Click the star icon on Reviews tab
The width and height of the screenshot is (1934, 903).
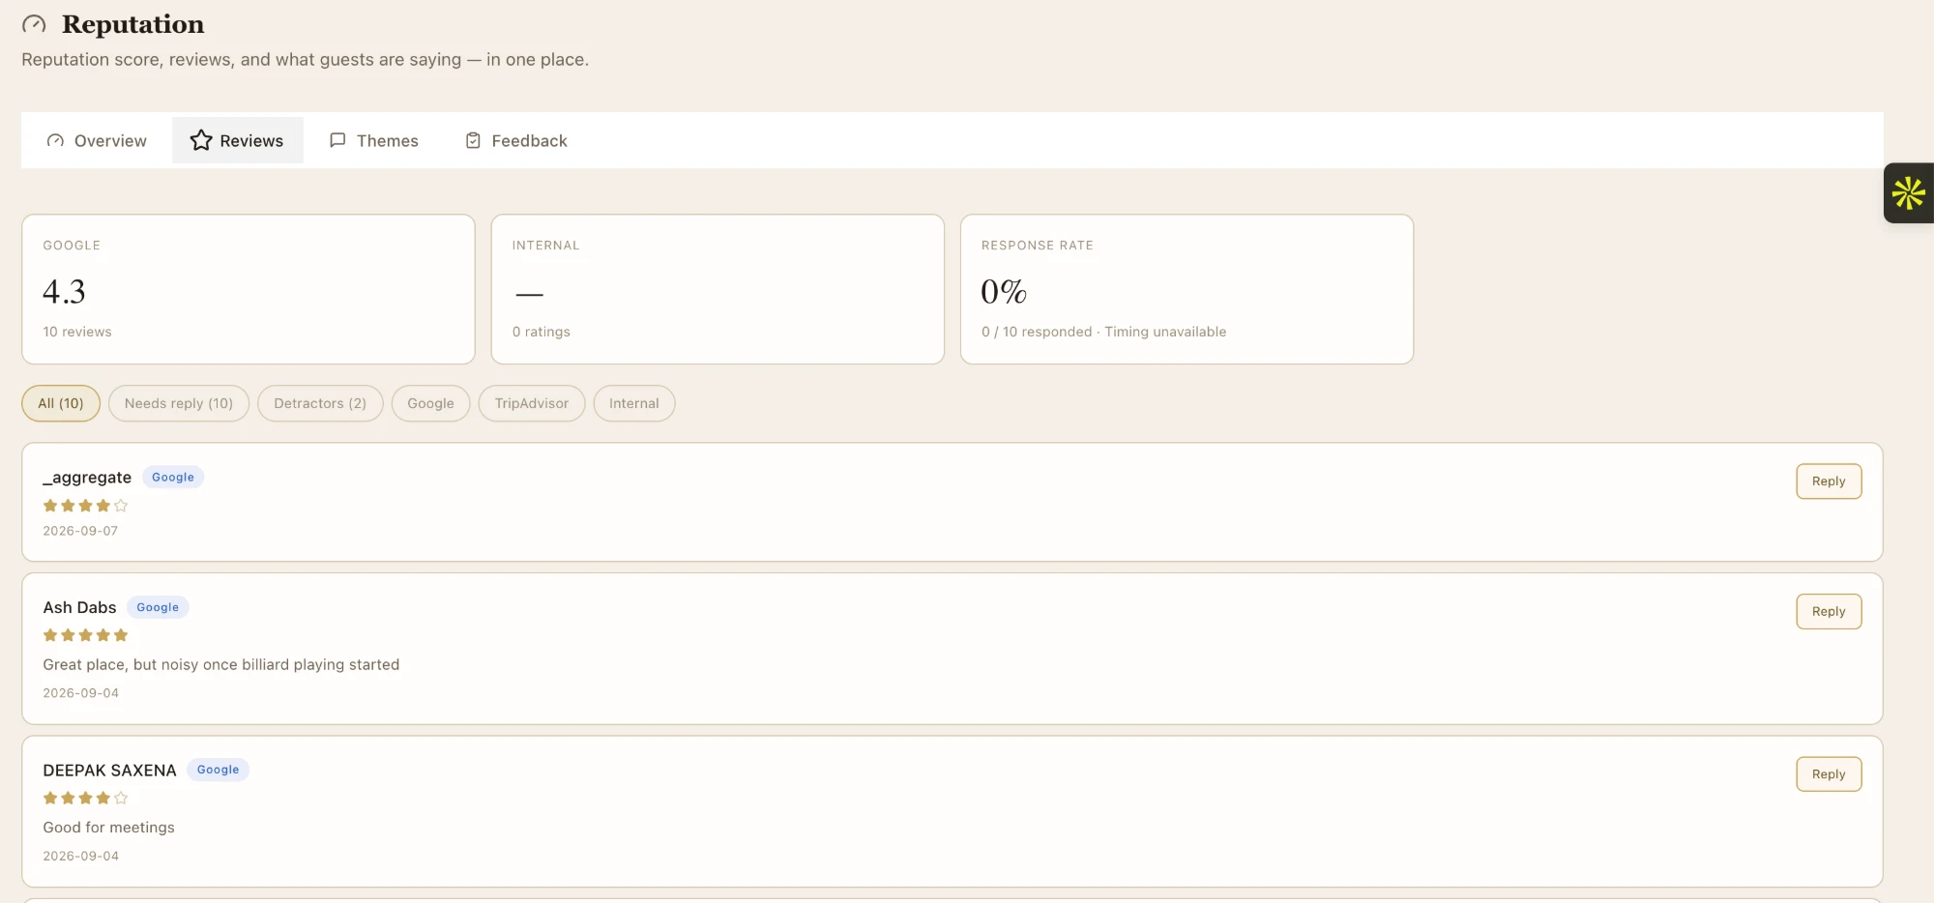(x=201, y=140)
